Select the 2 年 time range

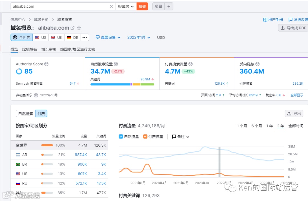tap(281, 126)
